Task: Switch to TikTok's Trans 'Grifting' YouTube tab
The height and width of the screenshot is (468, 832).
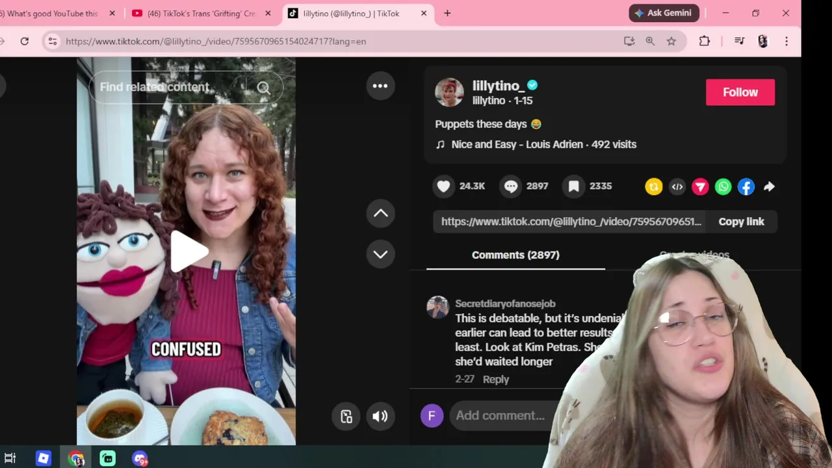Action: click(x=201, y=13)
